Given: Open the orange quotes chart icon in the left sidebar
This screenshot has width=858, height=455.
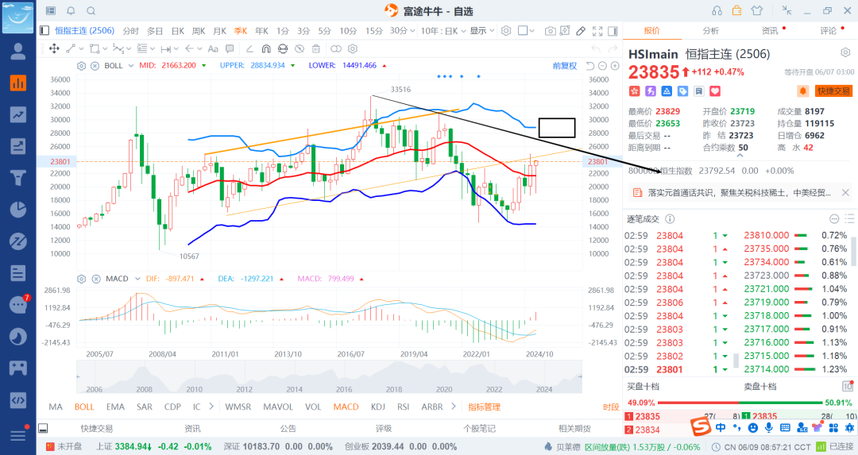Looking at the screenshot, I should [x=18, y=83].
